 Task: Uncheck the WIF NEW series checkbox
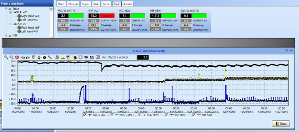coord(166,115)
